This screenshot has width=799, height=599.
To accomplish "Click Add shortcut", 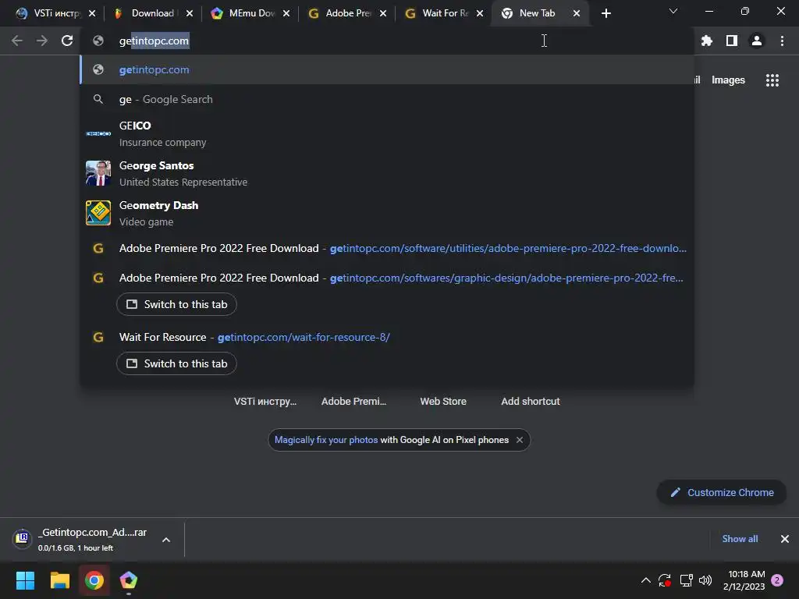I will (x=531, y=402).
